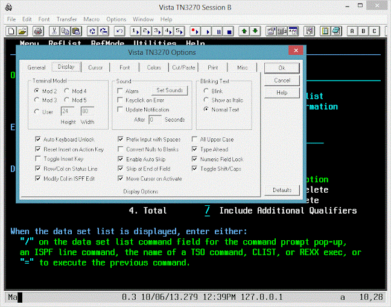Screen dimensions: 391x307
Task: Click the Copy toolbar icon
Action: pos(65,31)
